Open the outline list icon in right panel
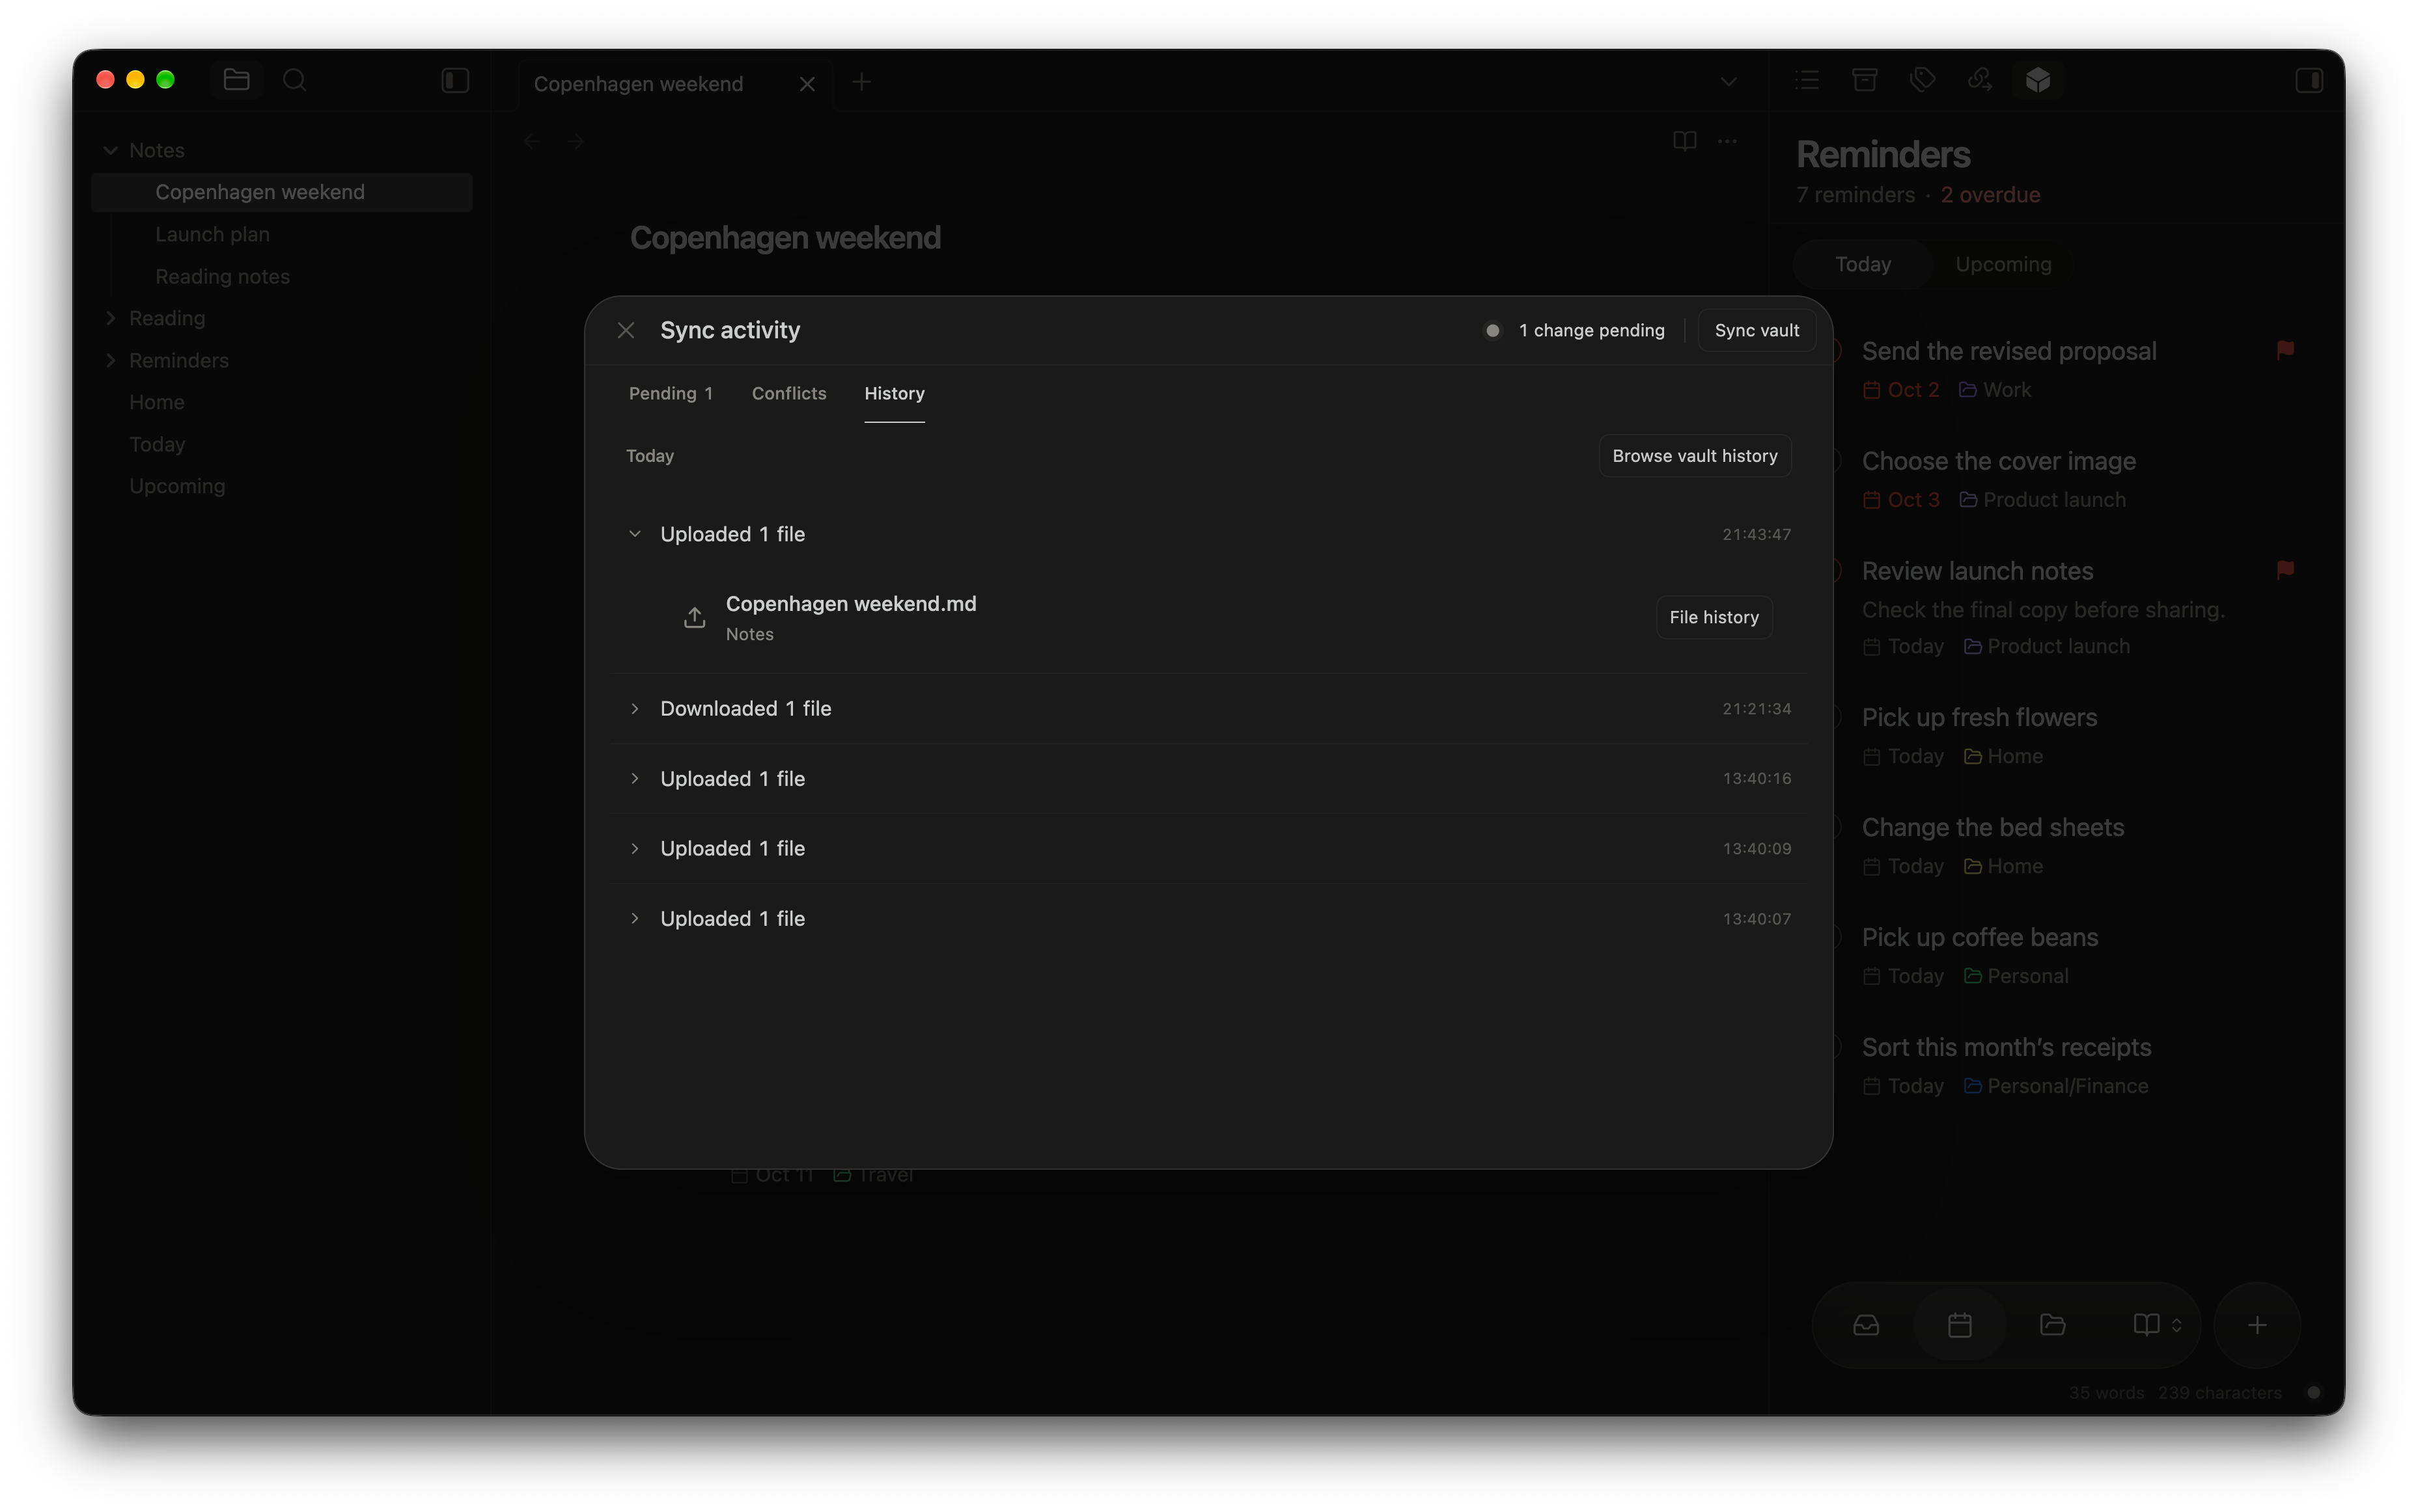2418x1512 pixels. [1807, 80]
